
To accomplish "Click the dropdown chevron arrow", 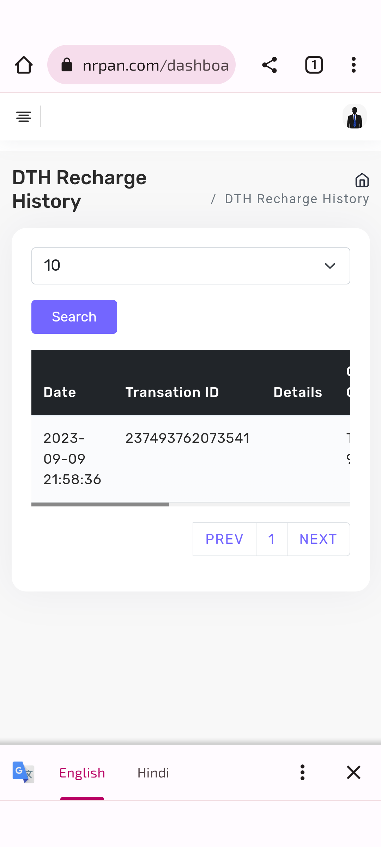I will coord(330,266).
